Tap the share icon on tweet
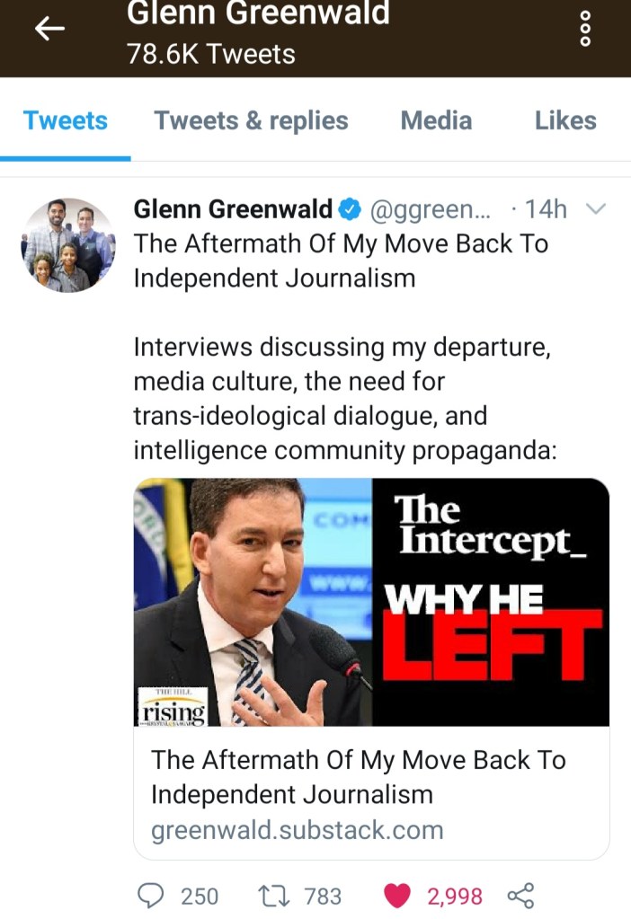The height and width of the screenshot is (919, 631). [x=520, y=897]
